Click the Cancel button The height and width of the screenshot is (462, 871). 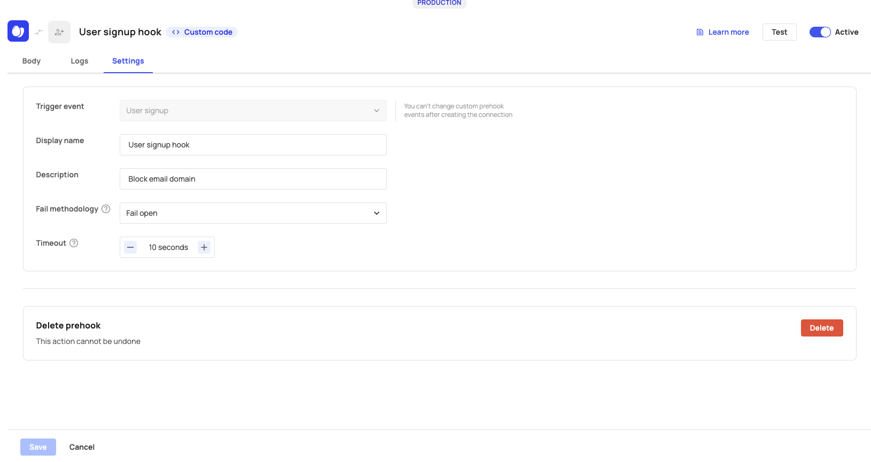[x=82, y=447]
